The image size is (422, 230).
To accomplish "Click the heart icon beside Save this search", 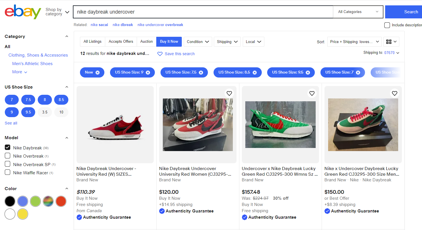I will click(x=160, y=54).
